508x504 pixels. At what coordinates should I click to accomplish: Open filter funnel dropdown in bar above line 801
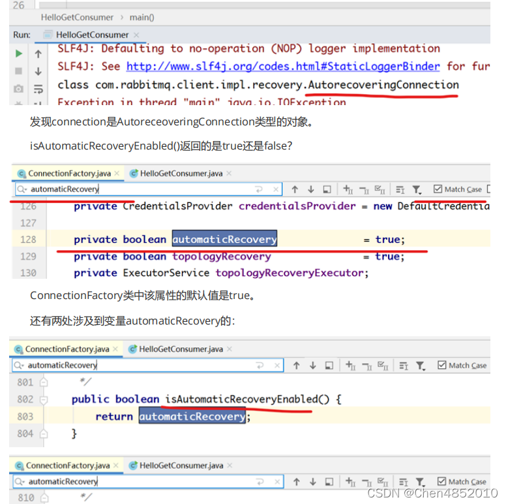click(x=421, y=366)
